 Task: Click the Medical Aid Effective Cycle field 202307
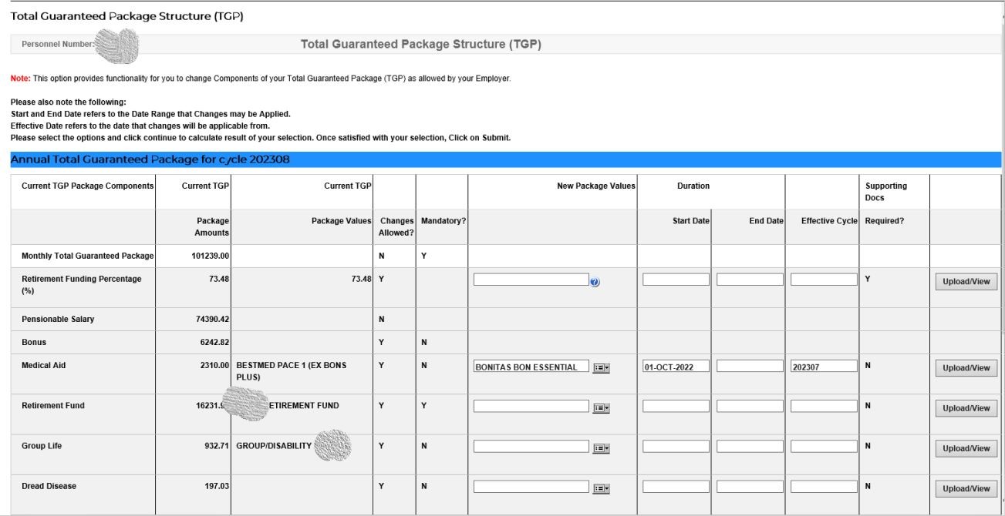pyautogui.click(x=823, y=367)
